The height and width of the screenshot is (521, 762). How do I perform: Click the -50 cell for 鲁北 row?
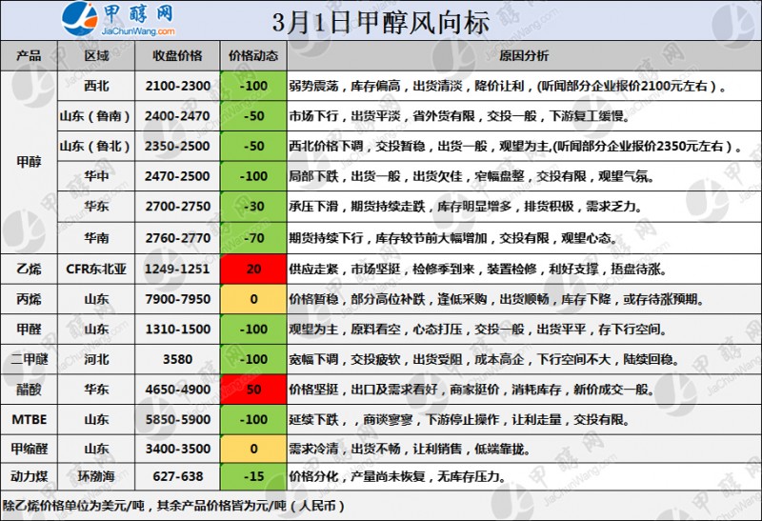253,147
